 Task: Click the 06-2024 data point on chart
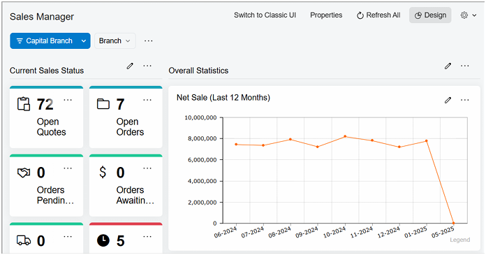pos(236,144)
